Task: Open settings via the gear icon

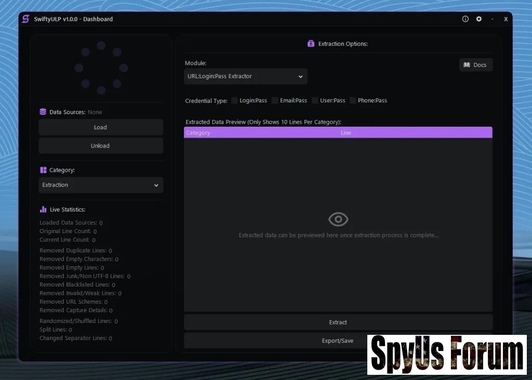Action: click(x=479, y=19)
